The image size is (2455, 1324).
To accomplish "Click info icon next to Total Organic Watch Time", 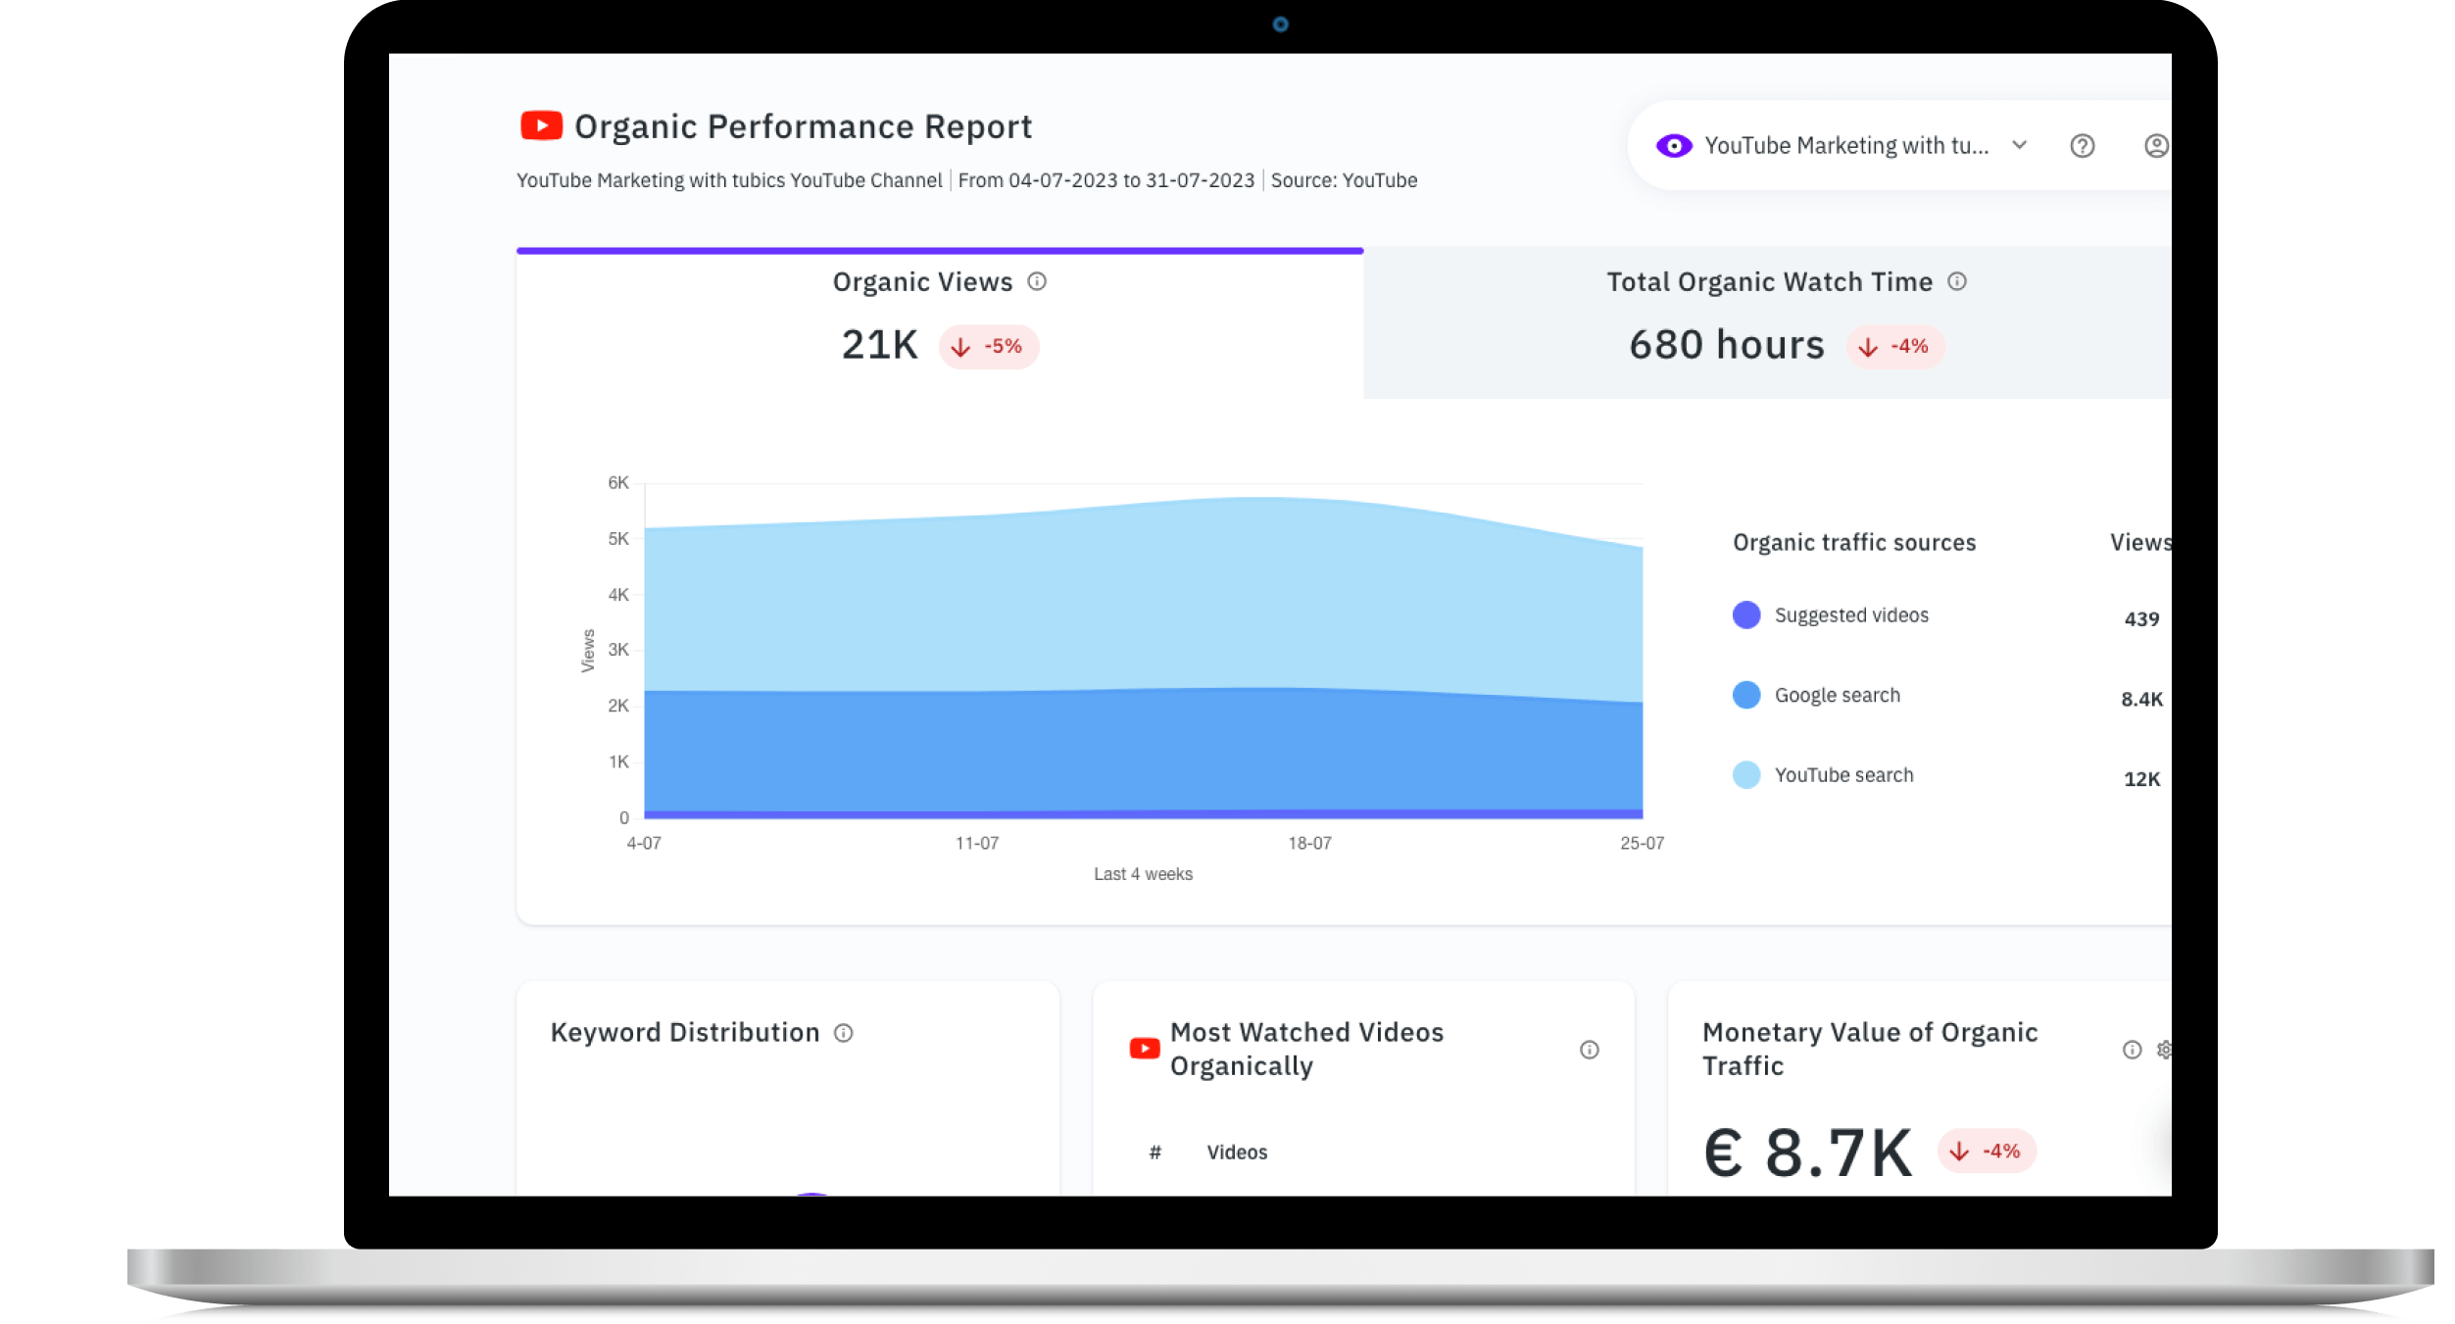I will [1957, 281].
